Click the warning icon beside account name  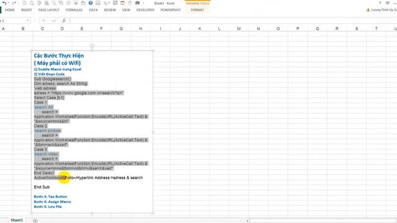(x=368, y=10)
